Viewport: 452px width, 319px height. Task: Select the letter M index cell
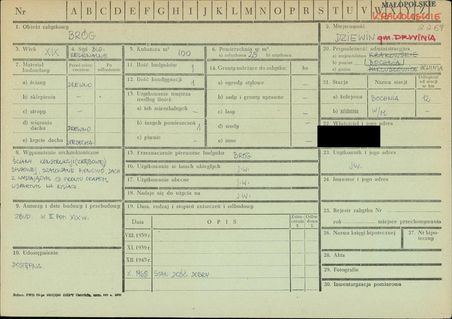pos(248,11)
